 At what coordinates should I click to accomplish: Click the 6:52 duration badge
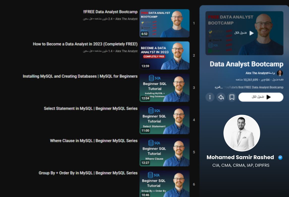point(144,34)
